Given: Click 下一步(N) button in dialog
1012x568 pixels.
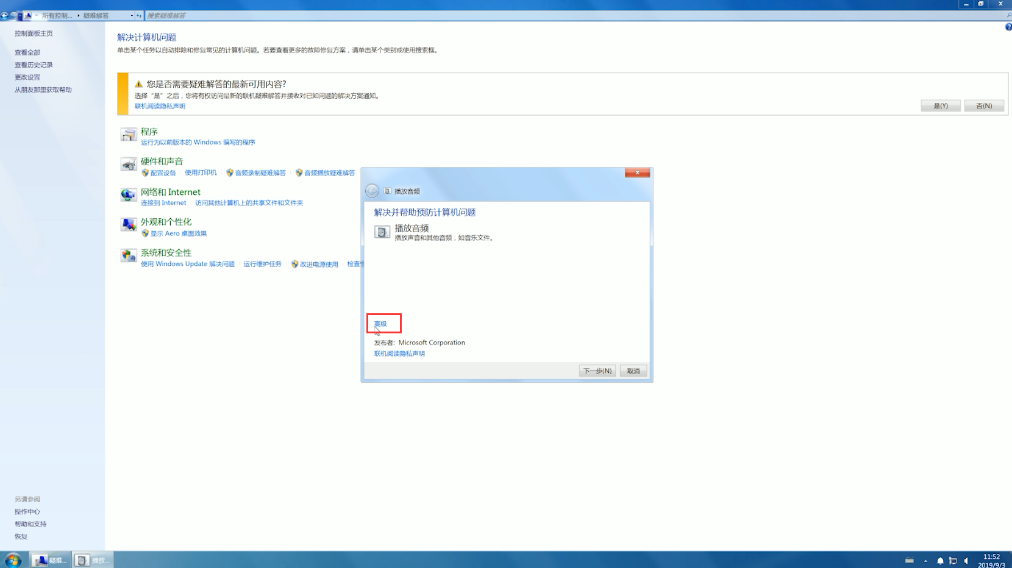Looking at the screenshot, I should [x=597, y=371].
